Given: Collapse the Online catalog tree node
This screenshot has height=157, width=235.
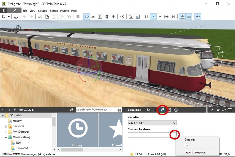Looking at the screenshot, I should click(6, 137).
